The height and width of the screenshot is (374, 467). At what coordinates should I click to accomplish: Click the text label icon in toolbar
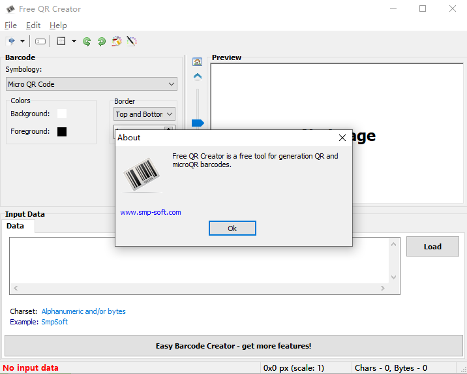(x=40, y=41)
